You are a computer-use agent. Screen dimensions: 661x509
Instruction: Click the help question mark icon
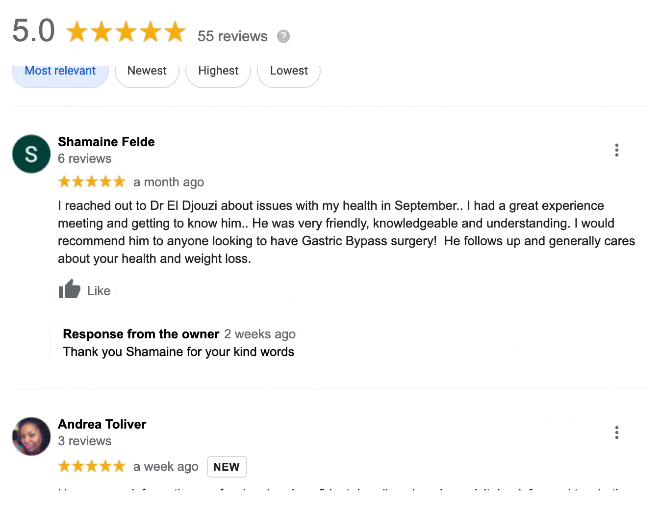pyautogui.click(x=283, y=36)
